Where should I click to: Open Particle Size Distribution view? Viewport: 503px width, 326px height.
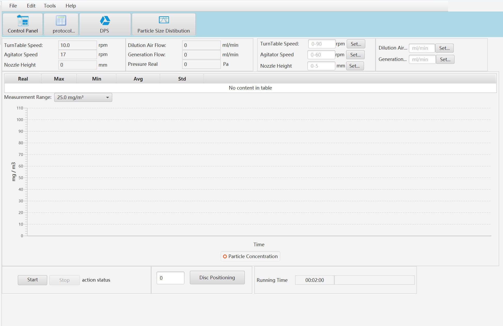[x=164, y=24]
